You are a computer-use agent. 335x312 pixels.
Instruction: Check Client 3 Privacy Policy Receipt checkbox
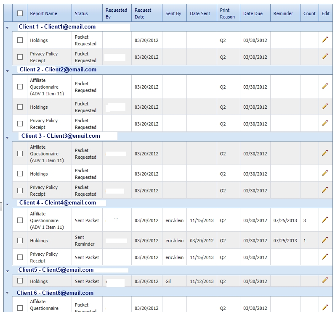tap(20, 190)
